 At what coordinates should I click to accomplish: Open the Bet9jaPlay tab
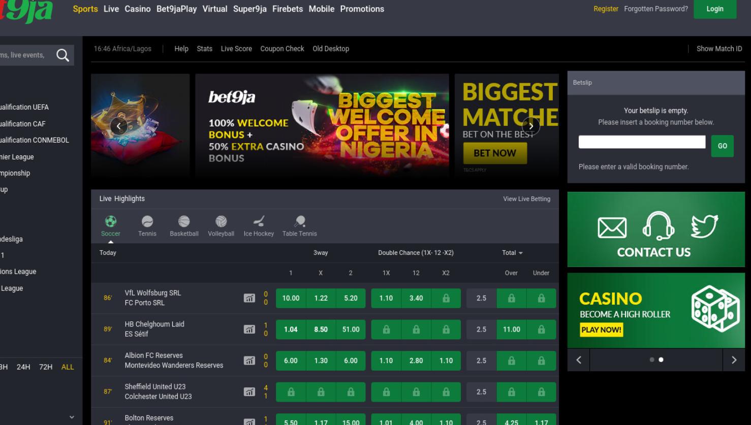pyautogui.click(x=176, y=9)
